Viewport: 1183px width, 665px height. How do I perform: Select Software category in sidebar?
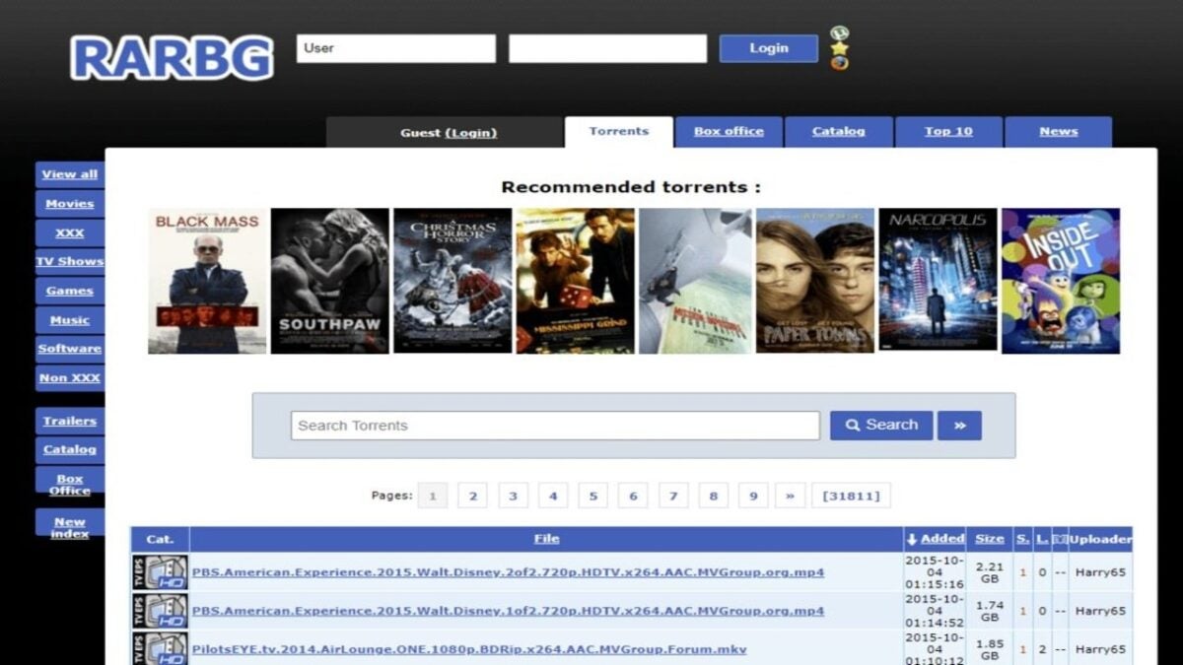pos(70,349)
